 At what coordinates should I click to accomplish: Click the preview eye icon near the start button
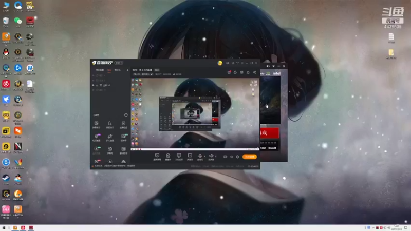232,157
